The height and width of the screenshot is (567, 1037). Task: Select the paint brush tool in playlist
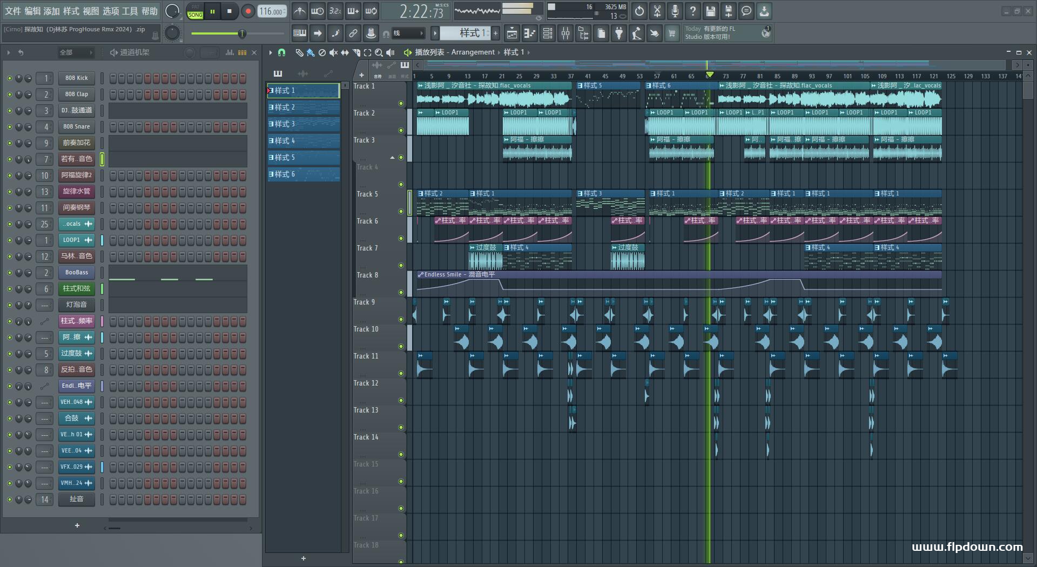pyautogui.click(x=311, y=52)
